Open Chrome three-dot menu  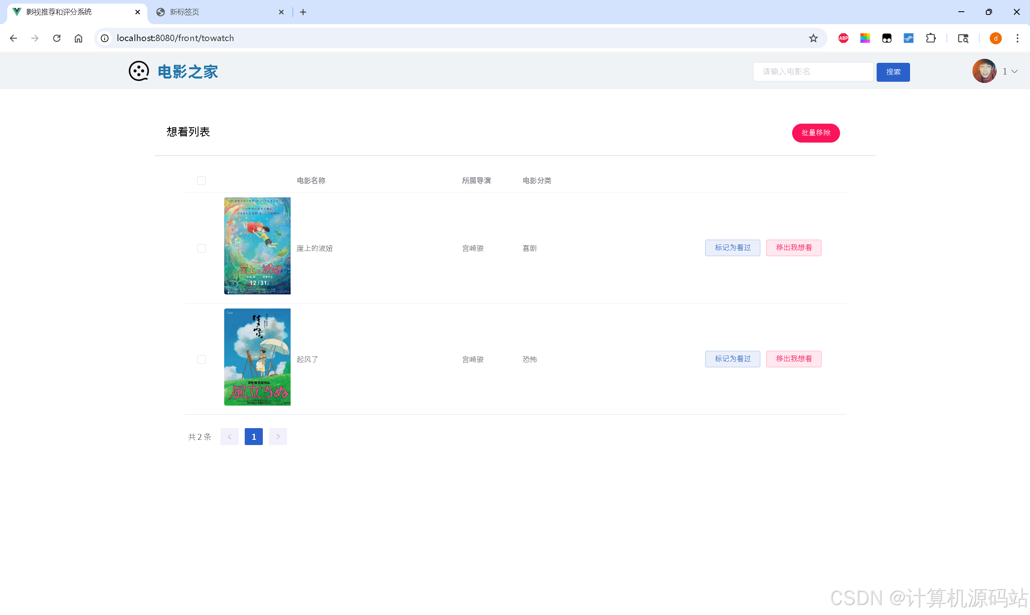pos(1017,38)
